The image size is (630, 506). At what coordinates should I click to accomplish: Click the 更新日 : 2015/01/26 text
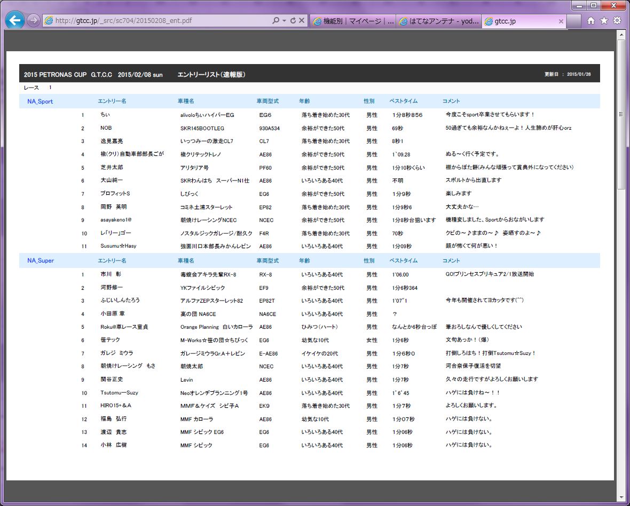tap(568, 74)
